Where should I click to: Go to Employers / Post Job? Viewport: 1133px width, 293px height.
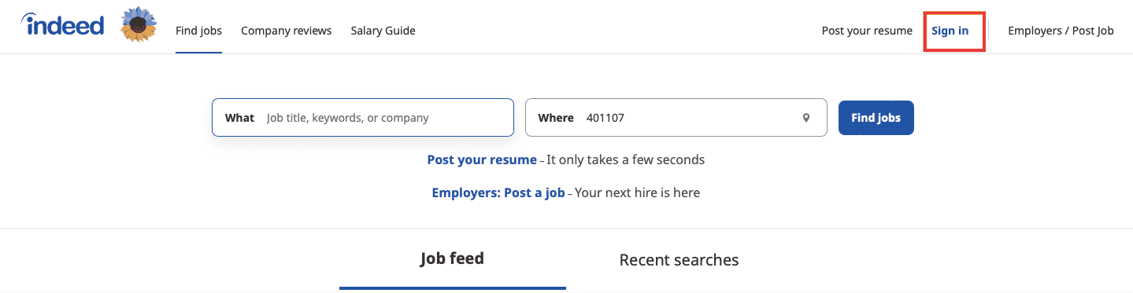point(1061,31)
